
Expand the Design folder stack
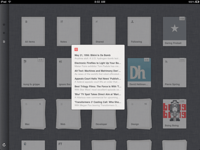(139, 114)
